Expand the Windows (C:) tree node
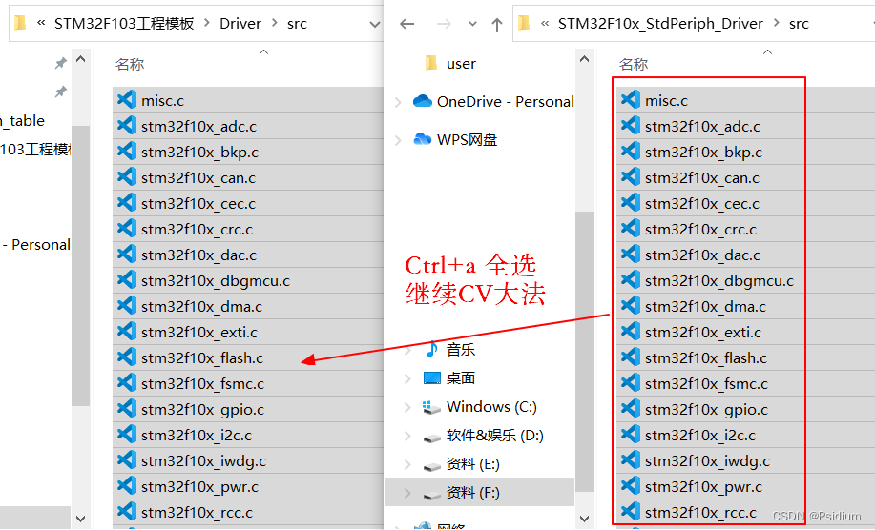 tap(407, 407)
